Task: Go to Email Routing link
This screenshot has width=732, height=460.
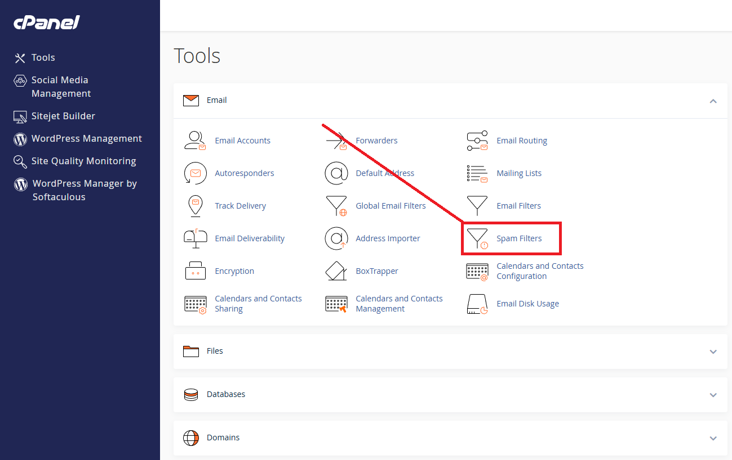Action: pyautogui.click(x=522, y=141)
